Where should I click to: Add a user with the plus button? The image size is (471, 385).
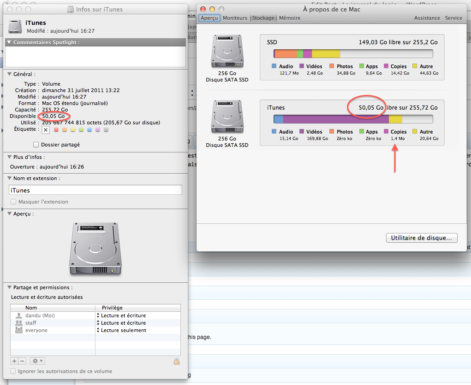14,361
